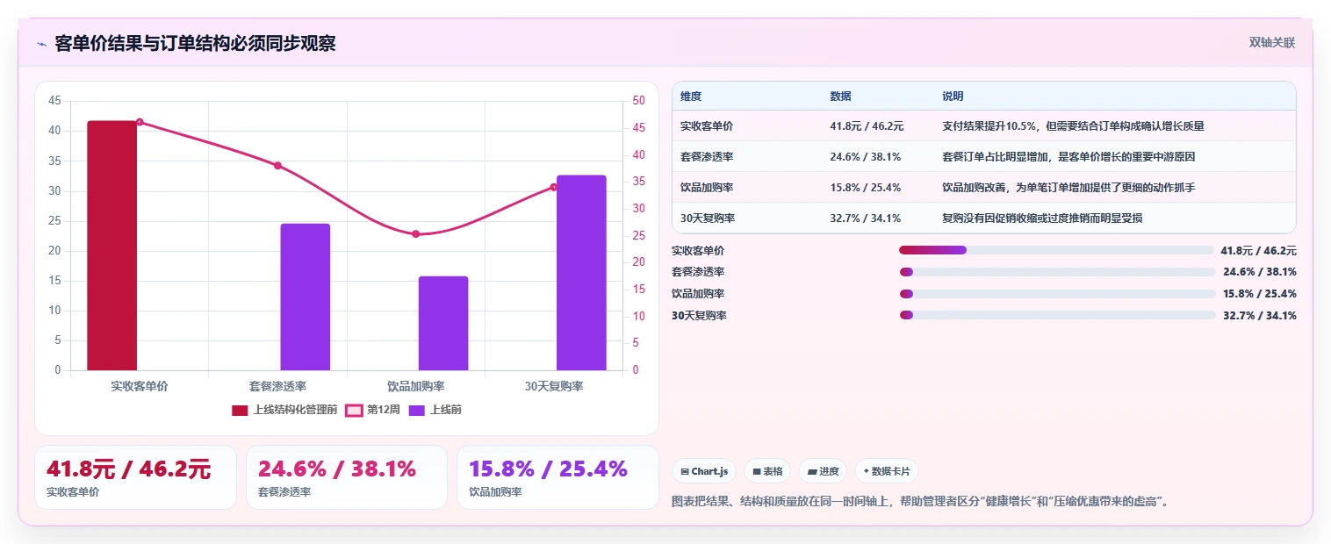Screen dimensions: 1331x544
Task: Click the 说明 column header
Action: (x=953, y=97)
